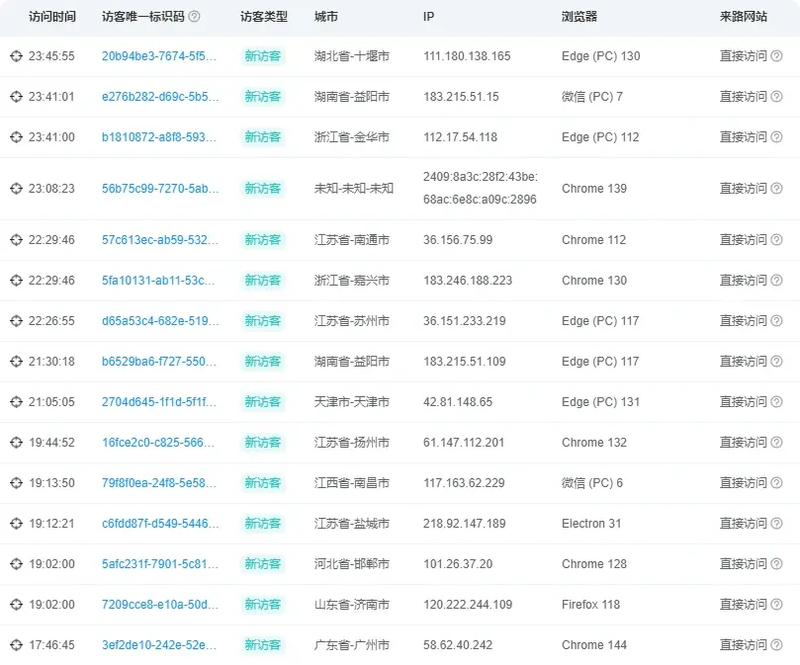The image size is (800, 665).
Task: Click the target icon beside 19:44:52
Action: coord(16,443)
